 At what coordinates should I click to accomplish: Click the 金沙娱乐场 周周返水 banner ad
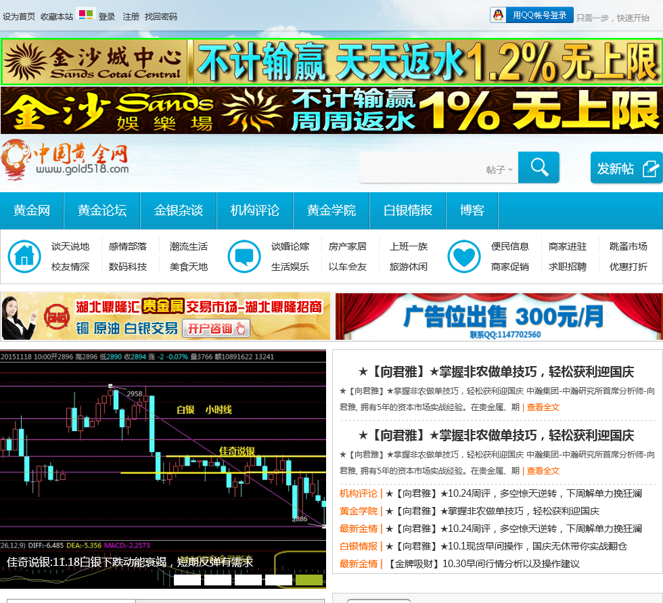331,110
